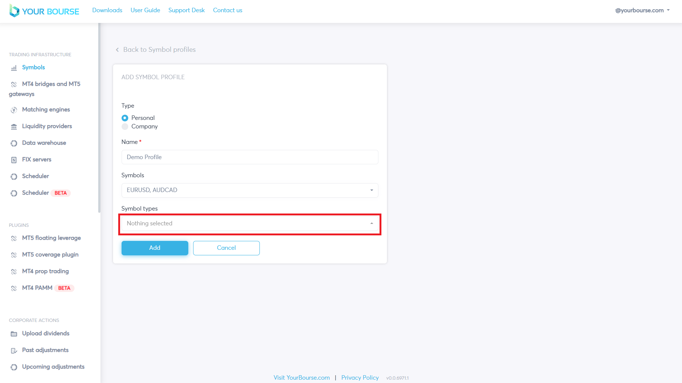Go to Matching engines in the sidebar

(46, 110)
